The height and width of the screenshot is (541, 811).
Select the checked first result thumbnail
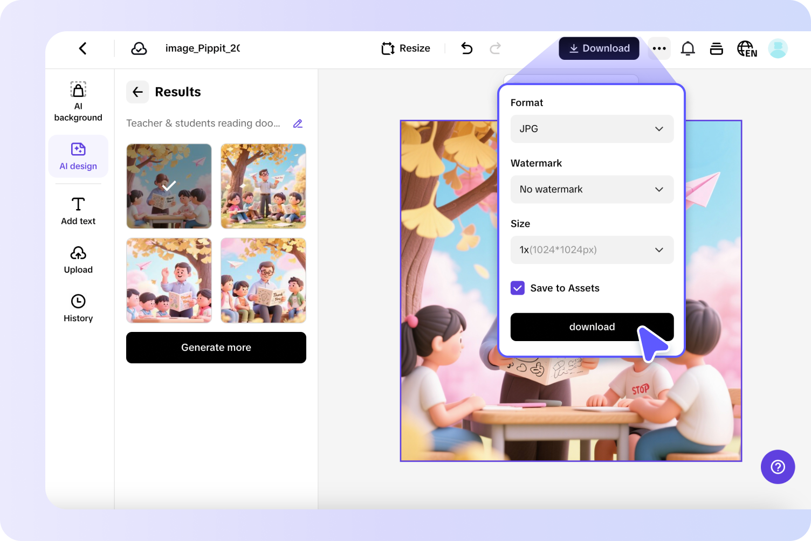(169, 186)
